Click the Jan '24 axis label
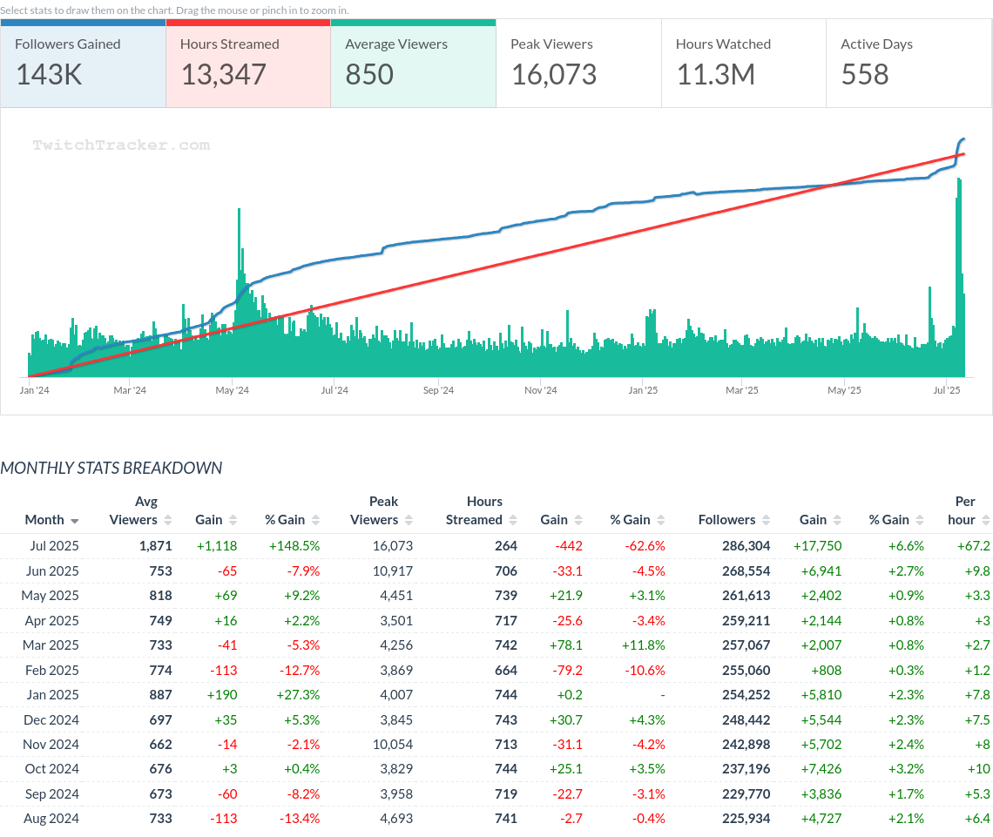993x837 pixels. [x=34, y=390]
